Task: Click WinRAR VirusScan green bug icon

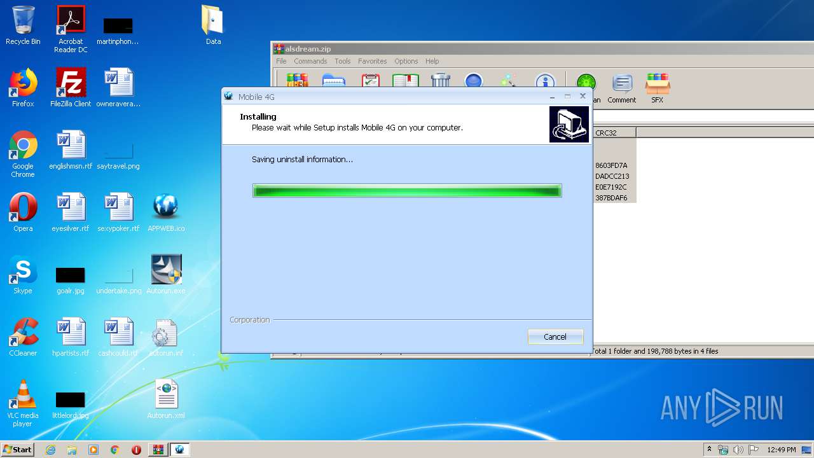Action: coord(586,83)
